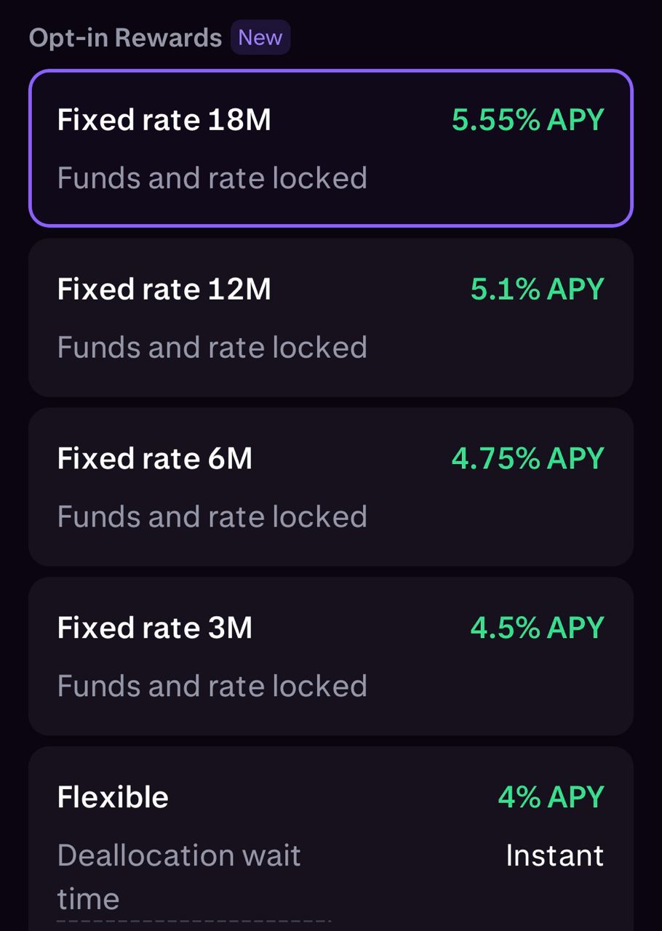Viewport: 662px width, 931px height.
Task: Tap 'Funds and rate locked' under 12M
Action: tap(212, 348)
